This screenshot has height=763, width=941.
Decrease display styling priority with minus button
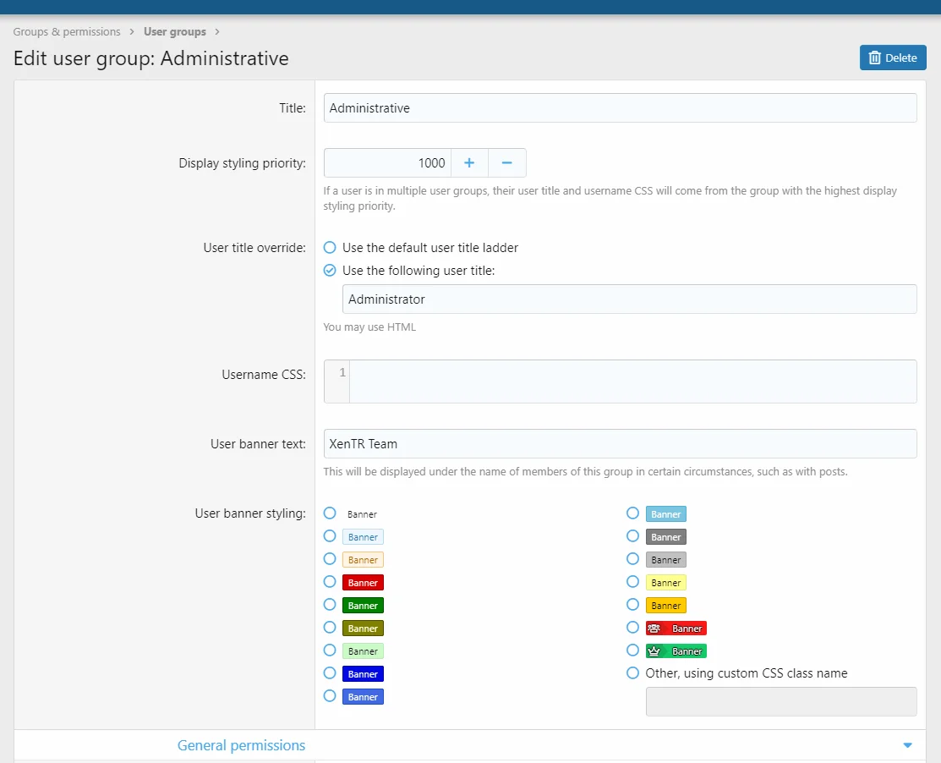click(x=507, y=162)
